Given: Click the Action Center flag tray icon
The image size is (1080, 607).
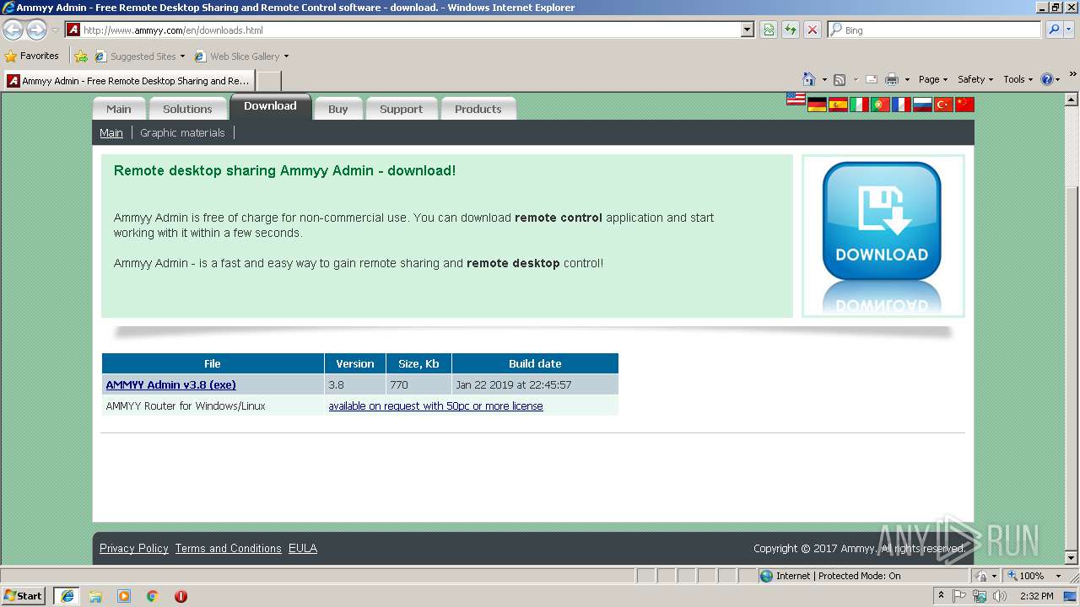Looking at the screenshot, I should click(959, 596).
